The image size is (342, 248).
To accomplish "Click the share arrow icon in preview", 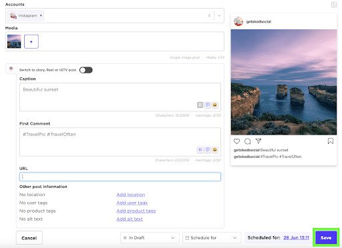I will [x=259, y=141].
